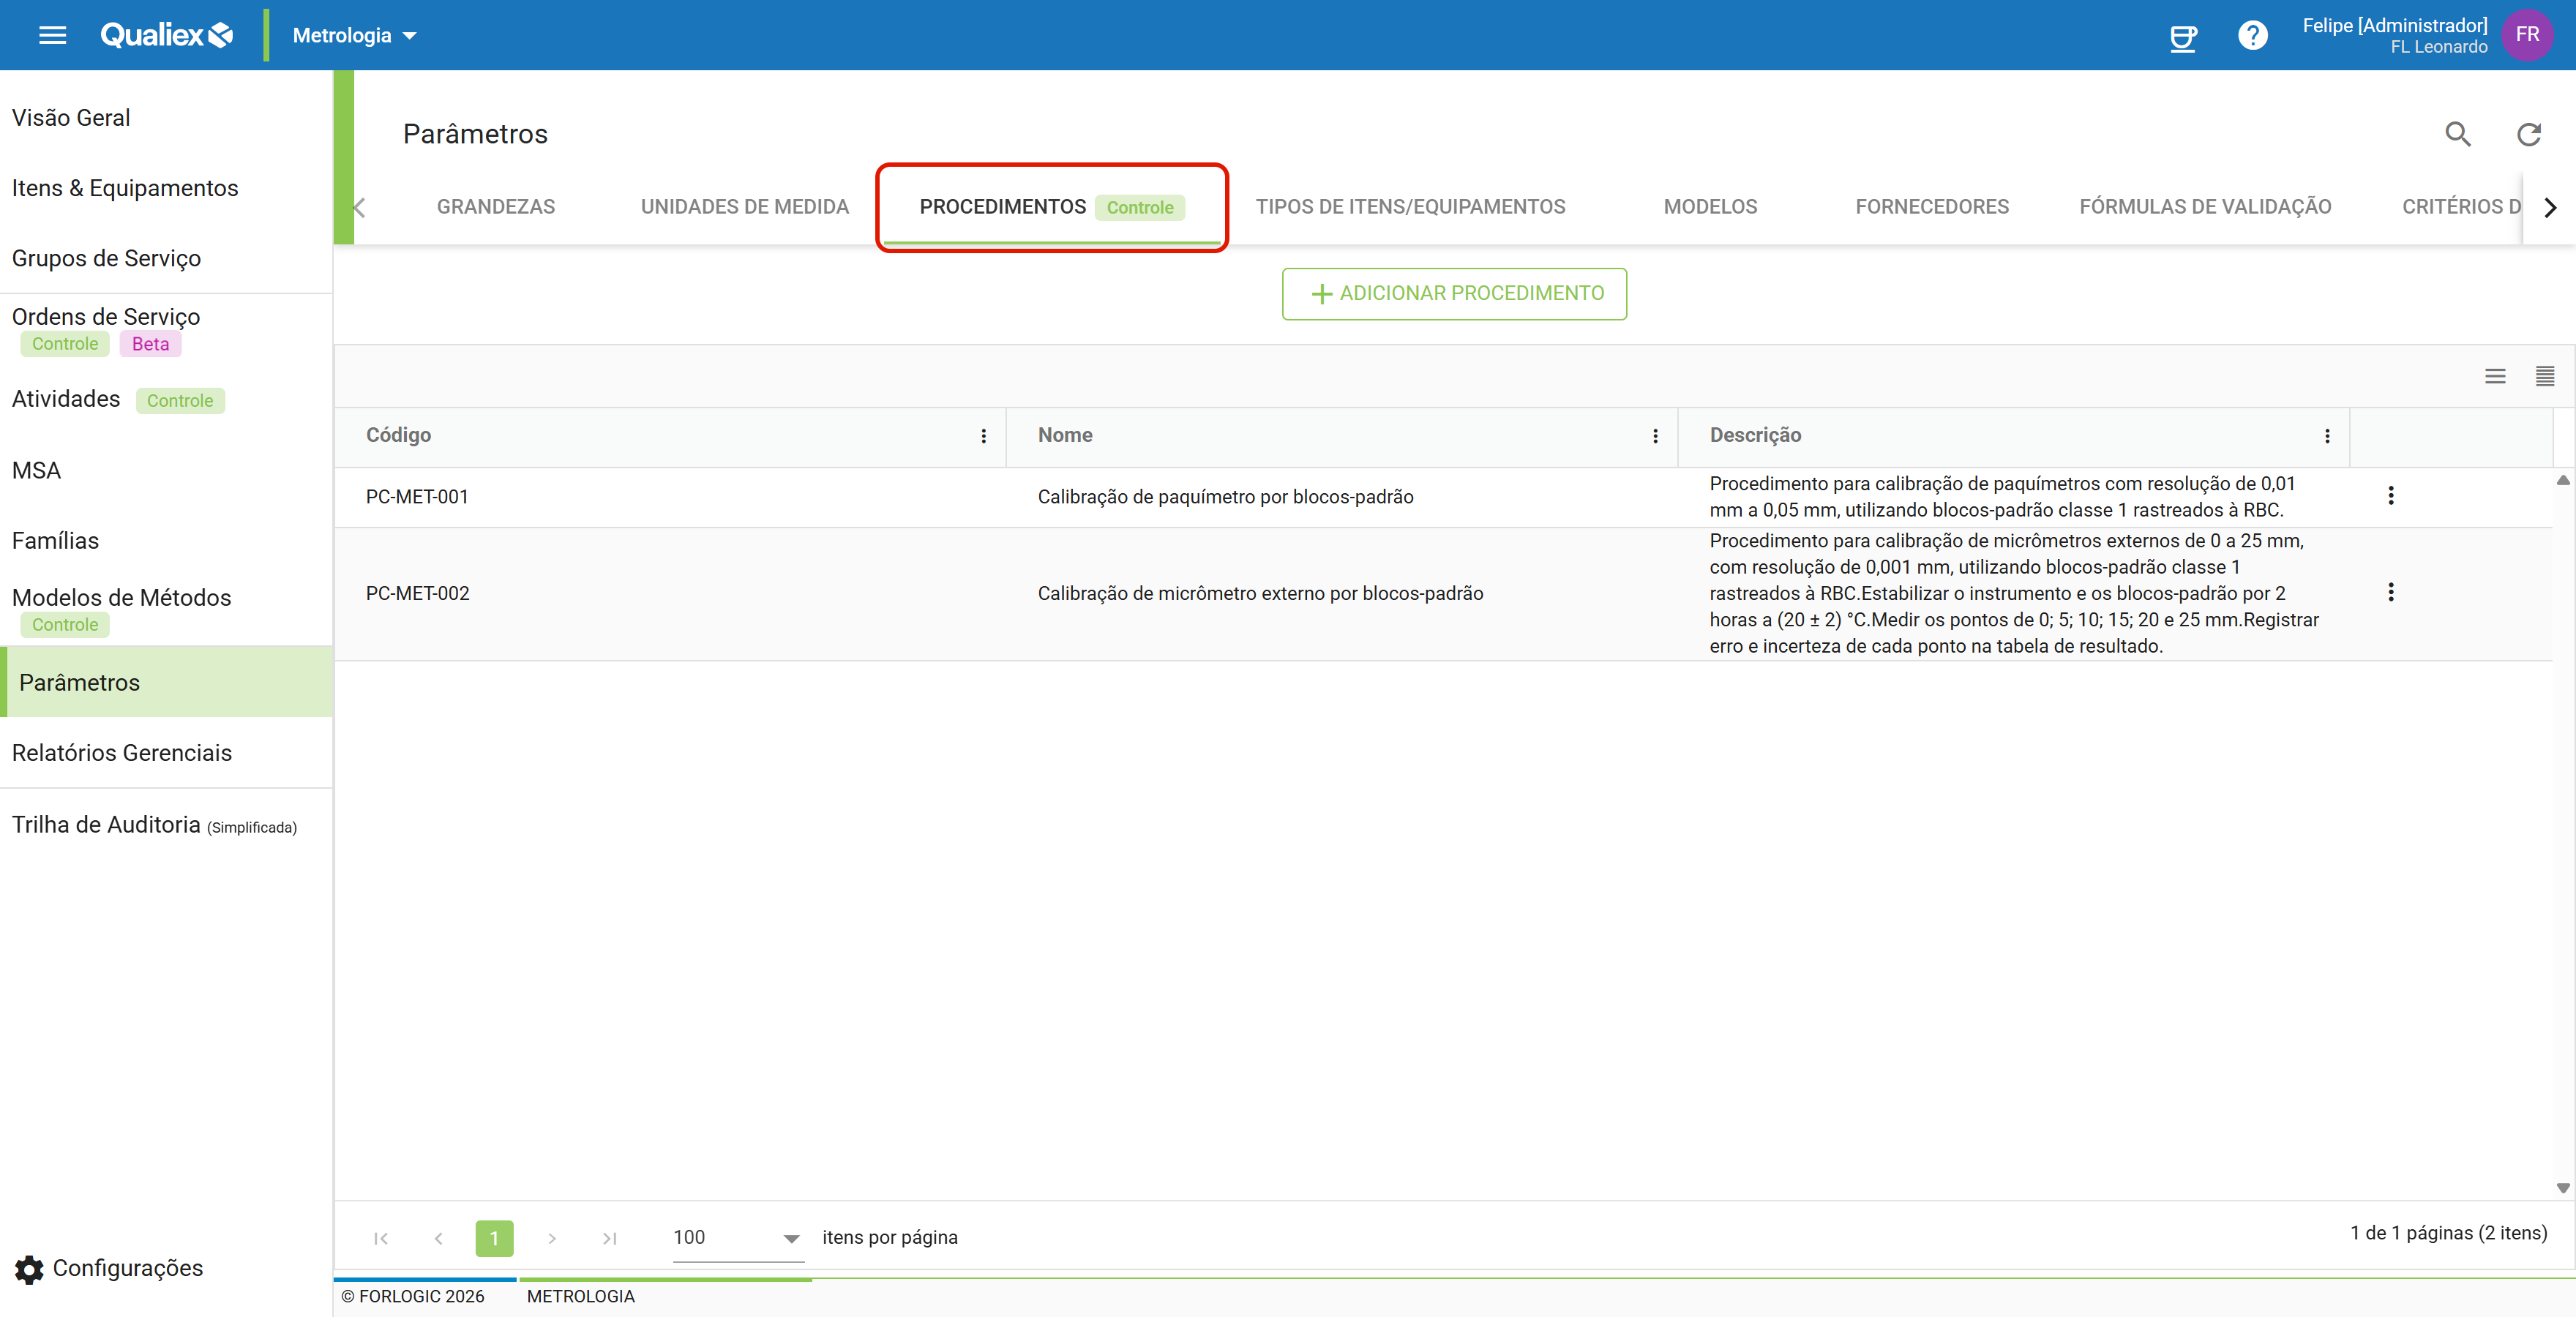Open the coffee cup news icon
Screen dimensions: 2576x1317
pyautogui.click(x=2183, y=37)
